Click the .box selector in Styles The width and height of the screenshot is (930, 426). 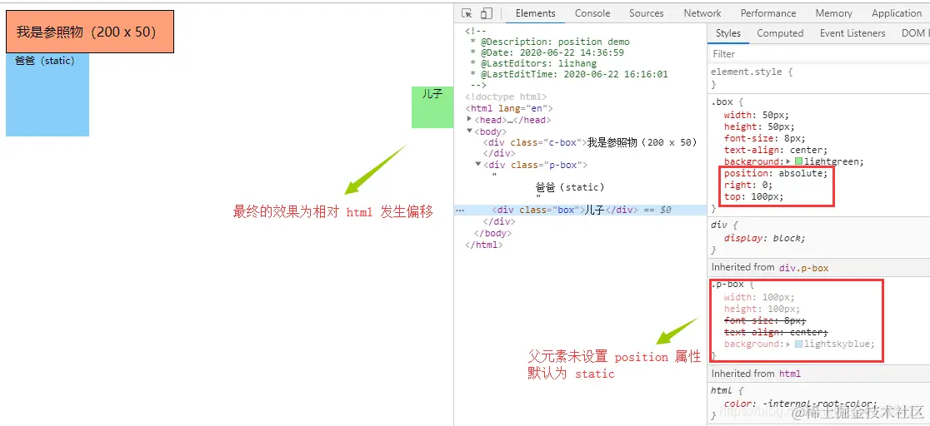click(722, 102)
